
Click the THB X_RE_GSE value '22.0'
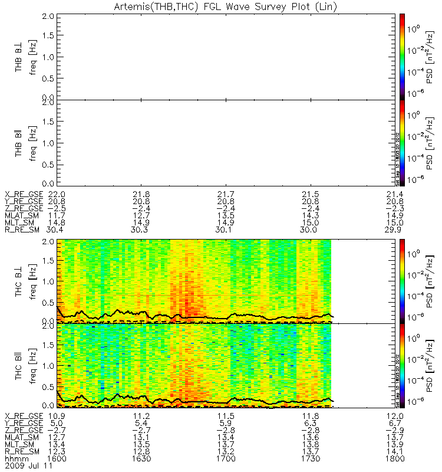coord(57,194)
